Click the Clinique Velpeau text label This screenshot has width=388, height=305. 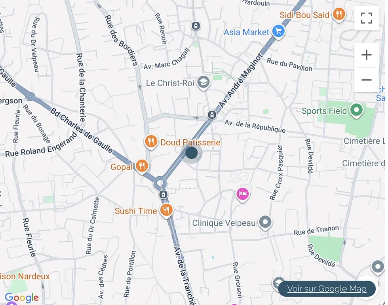pos(224,223)
